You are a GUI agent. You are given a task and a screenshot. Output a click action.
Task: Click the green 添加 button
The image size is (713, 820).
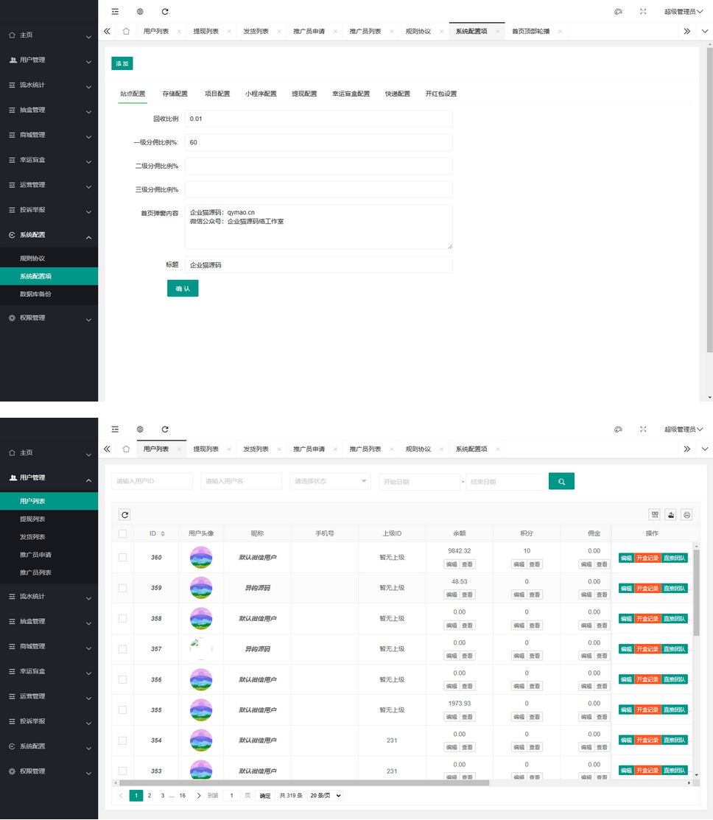(122, 63)
